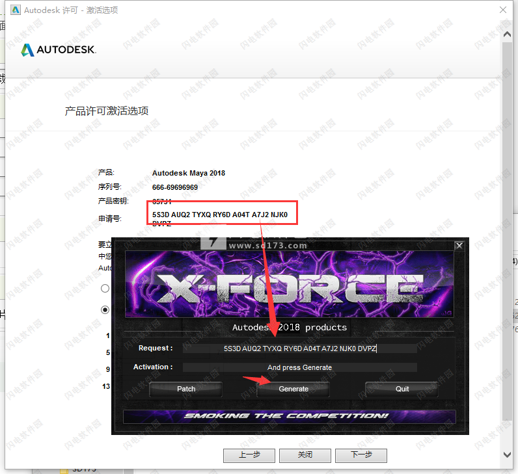Click the Request input field
Viewport: 518px width, 474px height.
click(x=299, y=349)
